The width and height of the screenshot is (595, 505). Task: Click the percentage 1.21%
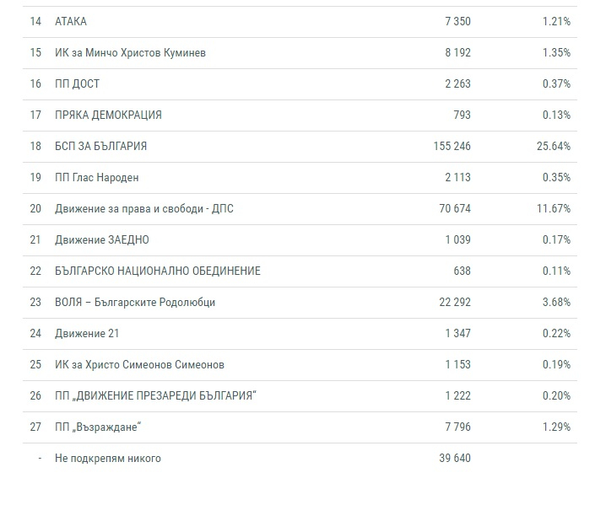tap(556, 22)
